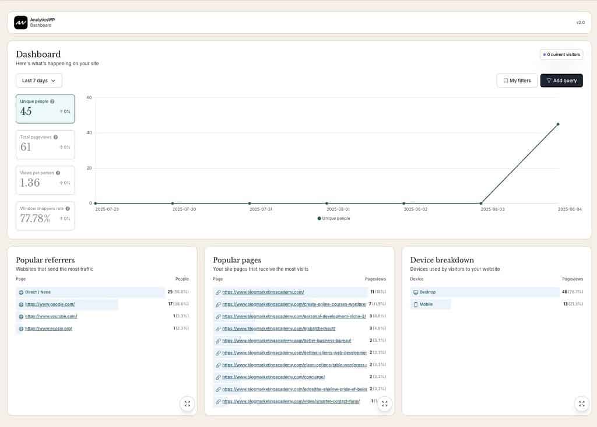Click the AnalyticsWP logo in the header
Screen dimensions: 597x427
coord(22,22)
